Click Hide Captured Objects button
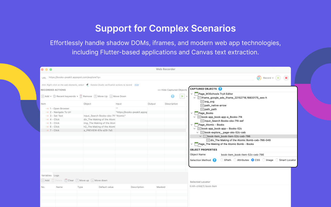This screenshot has width=331, height=207. pos(172,90)
